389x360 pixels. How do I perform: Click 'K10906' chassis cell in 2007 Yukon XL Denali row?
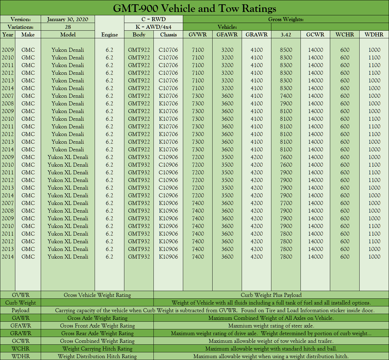coord(168,203)
